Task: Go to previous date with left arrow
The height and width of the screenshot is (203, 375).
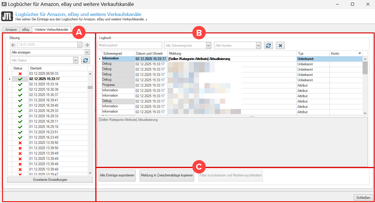Action: click(x=13, y=45)
